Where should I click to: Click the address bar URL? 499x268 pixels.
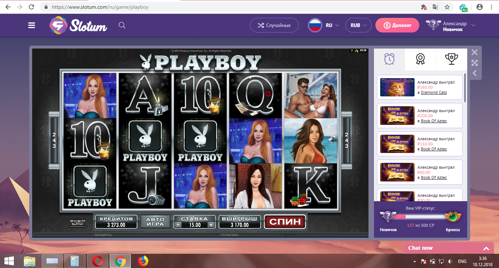click(100, 7)
